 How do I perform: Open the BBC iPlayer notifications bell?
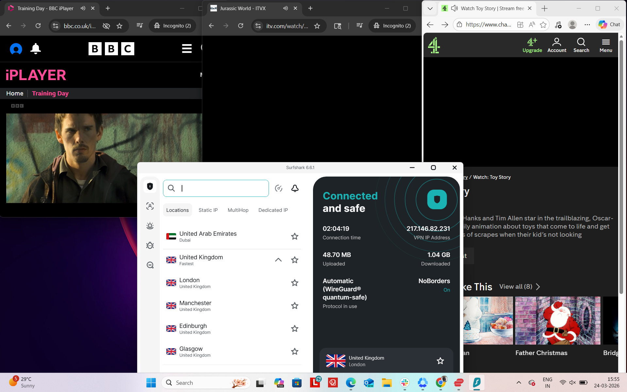pos(35,49)
